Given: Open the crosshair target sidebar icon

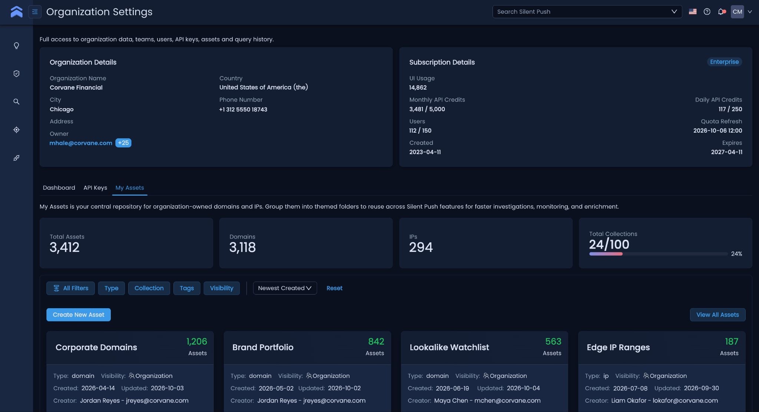Looking at the screenshot, I should [16, 130].
